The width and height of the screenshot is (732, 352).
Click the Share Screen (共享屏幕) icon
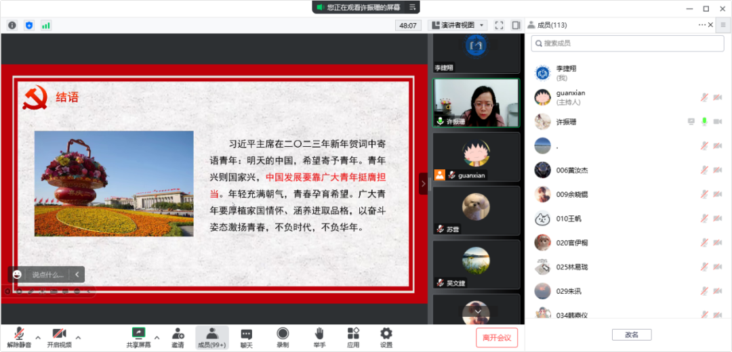pyautogui.click(x=138, y=336)
